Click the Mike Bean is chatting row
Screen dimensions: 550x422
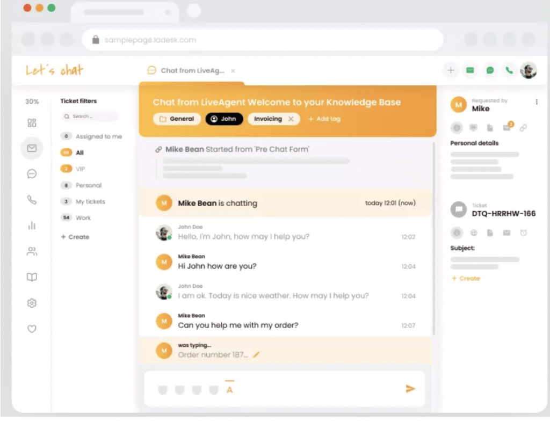(x=285, y=203)
